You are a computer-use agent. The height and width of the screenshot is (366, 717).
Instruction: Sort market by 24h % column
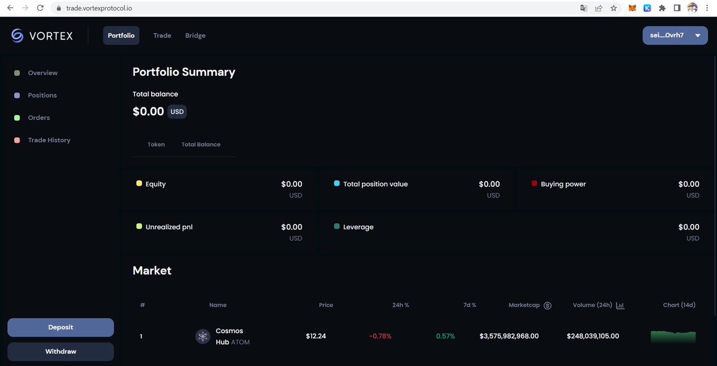pos(400,305)
